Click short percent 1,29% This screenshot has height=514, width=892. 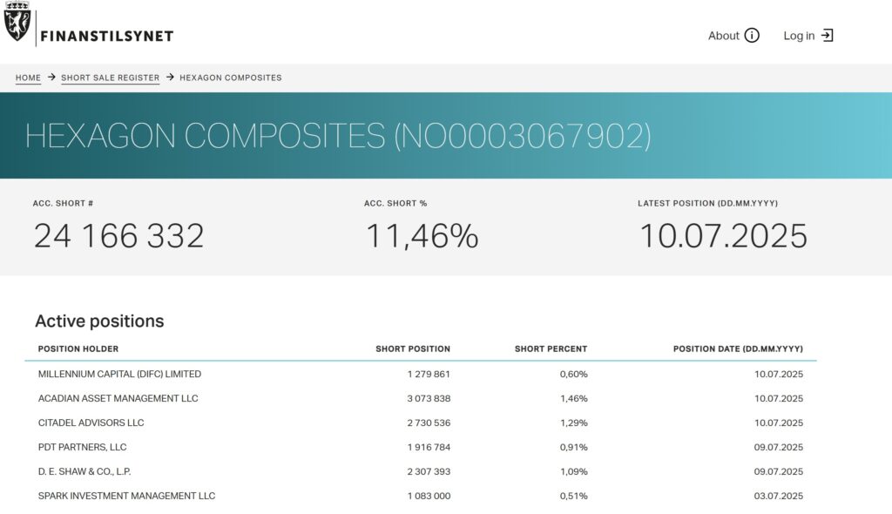(x=573, y=423)
